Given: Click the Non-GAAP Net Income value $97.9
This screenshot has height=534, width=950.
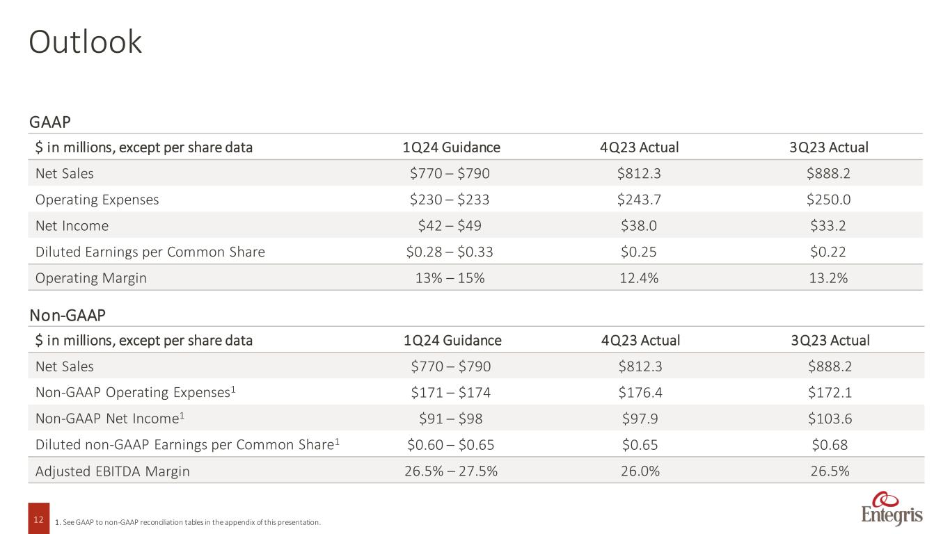Looking at the screenshot, I should point(640,419).
